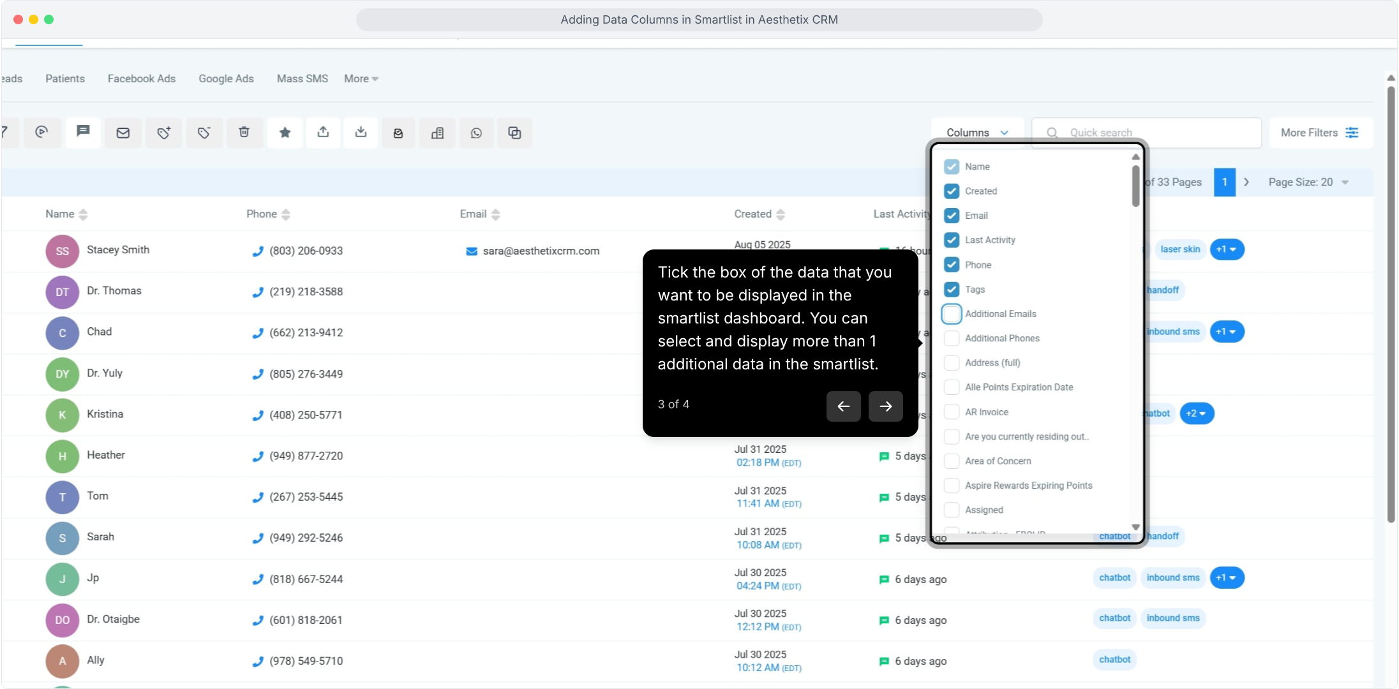Expand +1 tags for Stacey Smith
The height and width of the screenshot is (689, 1399).
(x=1227, y=249)
